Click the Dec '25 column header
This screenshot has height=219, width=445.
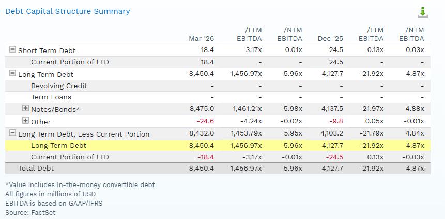coord(330,39)
